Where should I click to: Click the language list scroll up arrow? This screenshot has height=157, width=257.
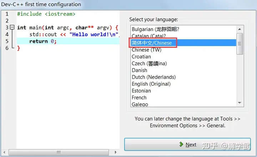click(x=240, y=29)
